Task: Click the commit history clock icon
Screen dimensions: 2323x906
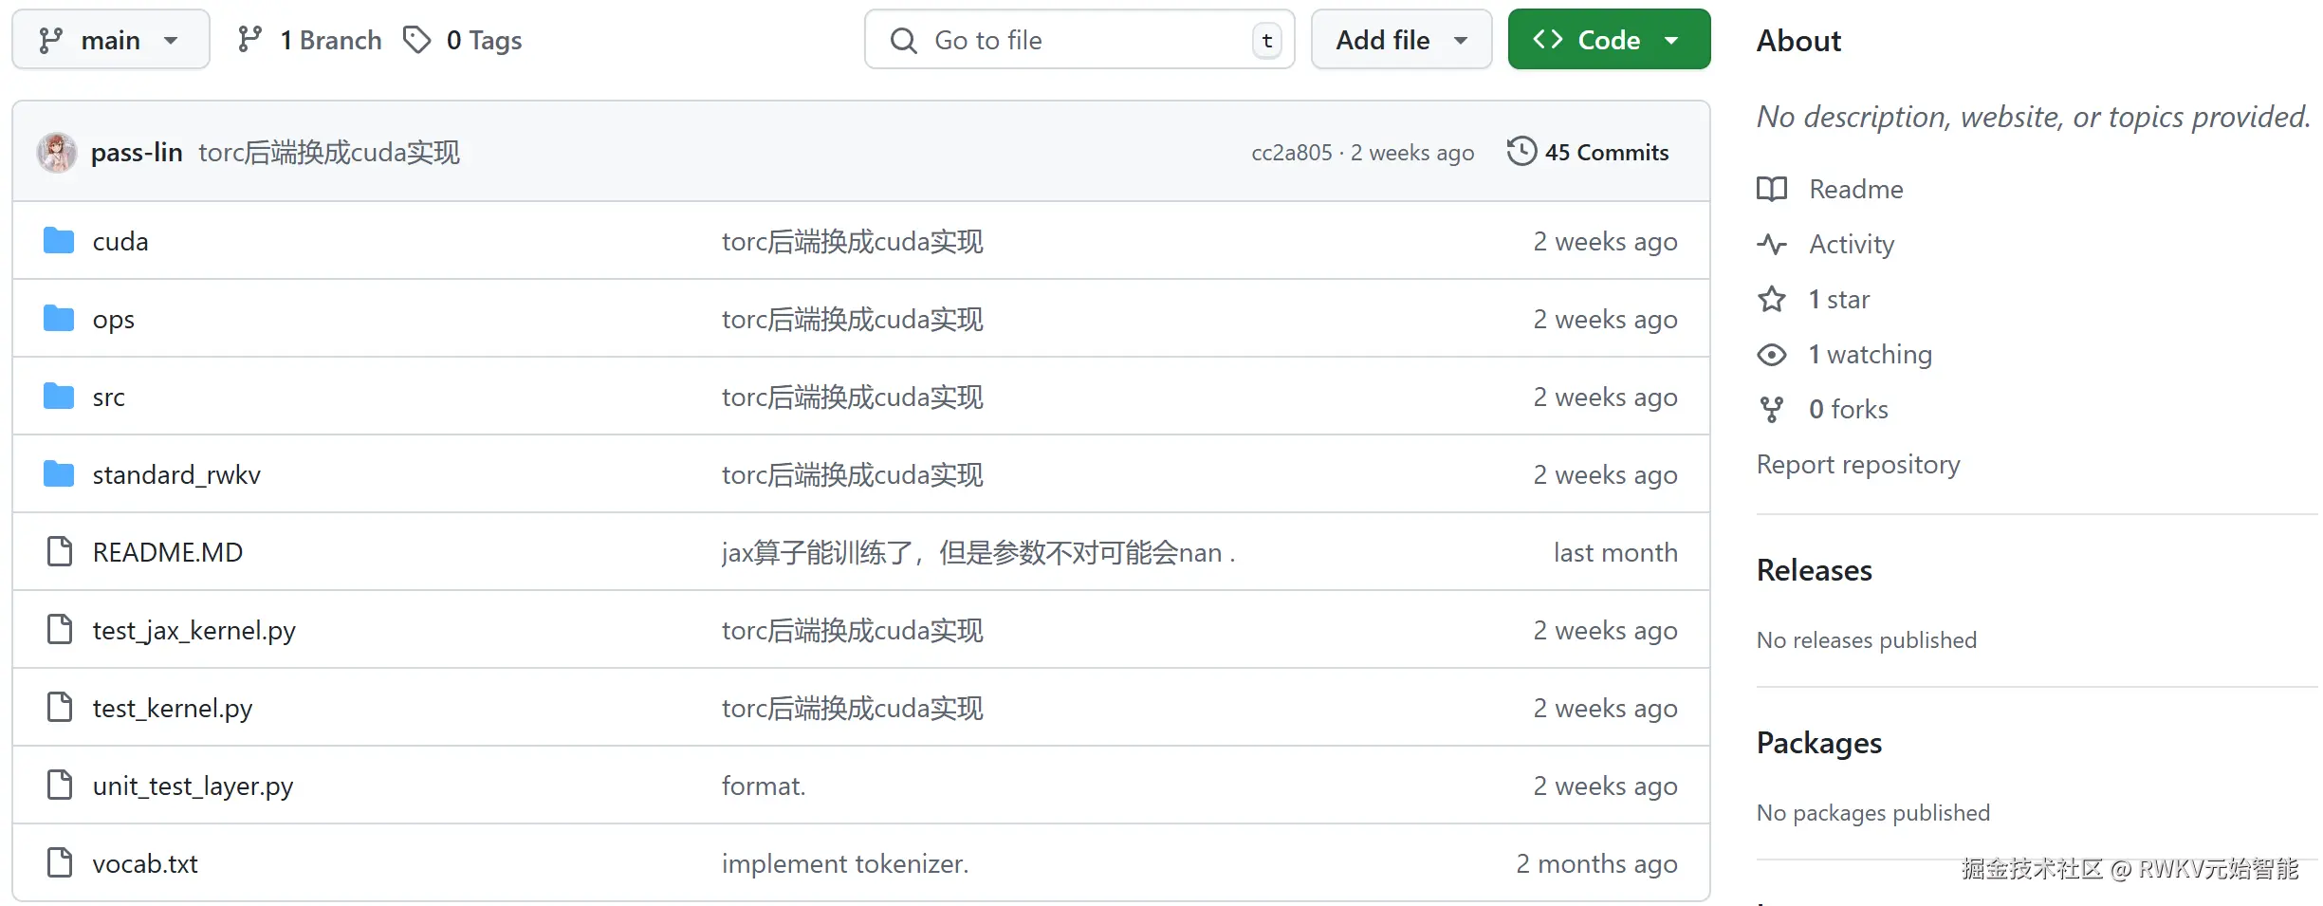Action: (x=1521, y=152)
